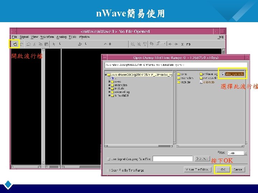Open the File menu in nWave
The image size is (258, 193).
pos(14,37)
